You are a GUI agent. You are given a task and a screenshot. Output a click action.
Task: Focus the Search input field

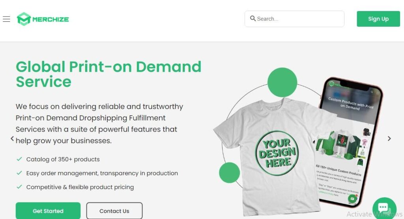coord(298,19)
